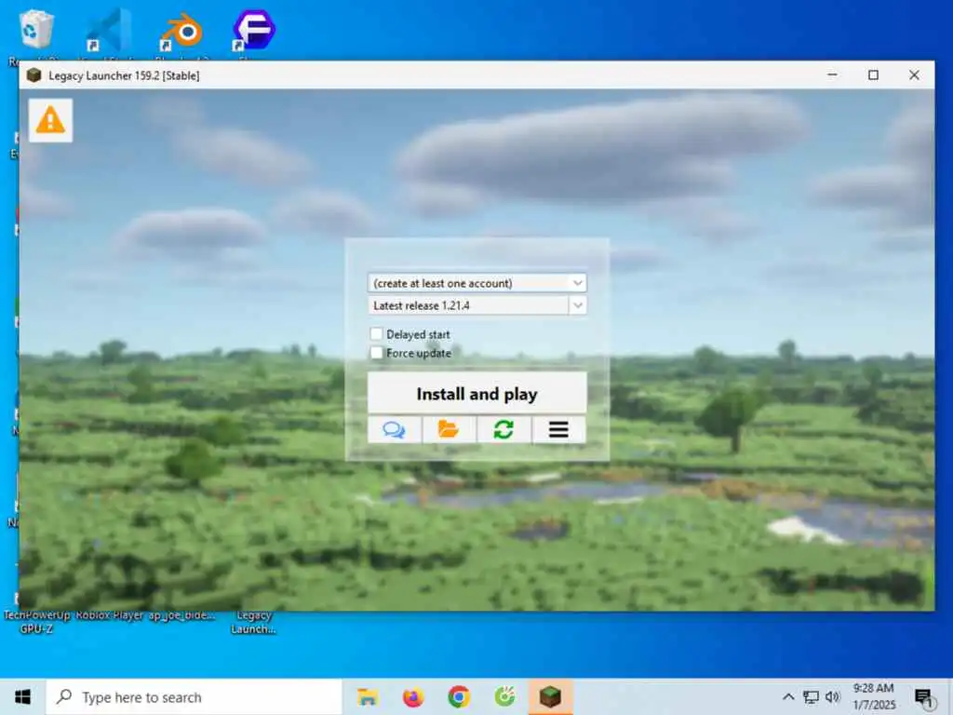Refresh versions with green arrows button
The height and width of the screenshot is (715, 953).
pos(503,430)
